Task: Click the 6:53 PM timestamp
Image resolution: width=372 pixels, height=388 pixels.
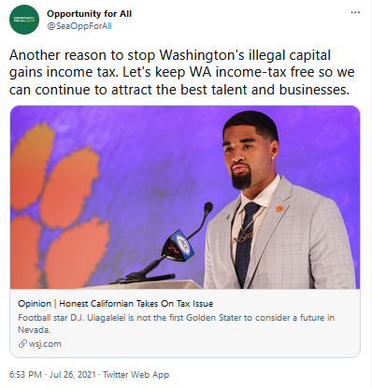Action: 25,374
